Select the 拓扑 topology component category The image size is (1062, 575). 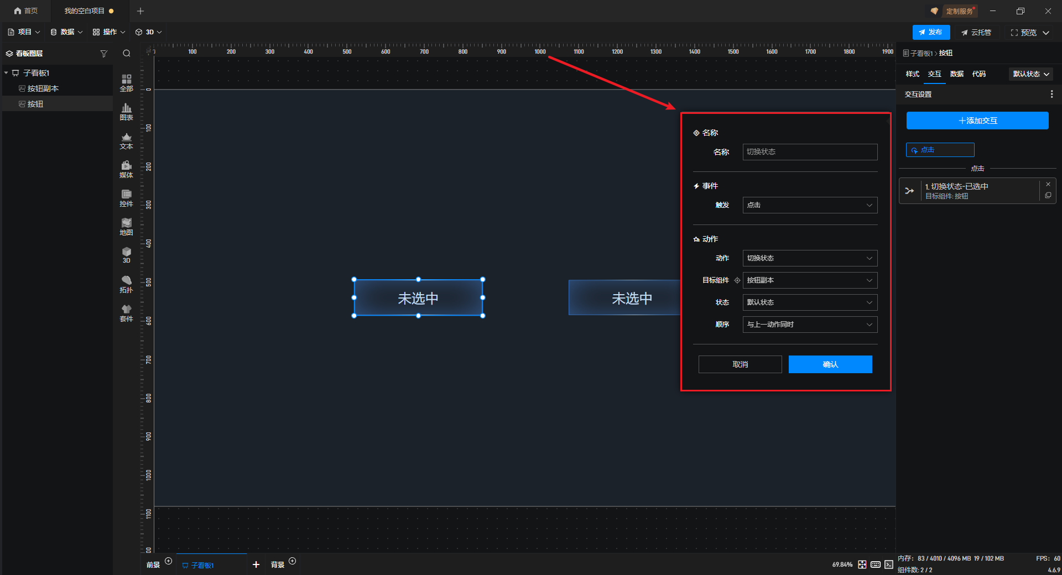[126, 284]
